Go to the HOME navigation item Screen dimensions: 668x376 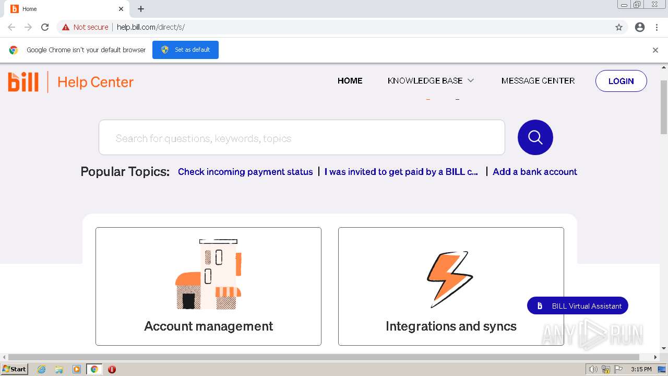click(350, 81)
